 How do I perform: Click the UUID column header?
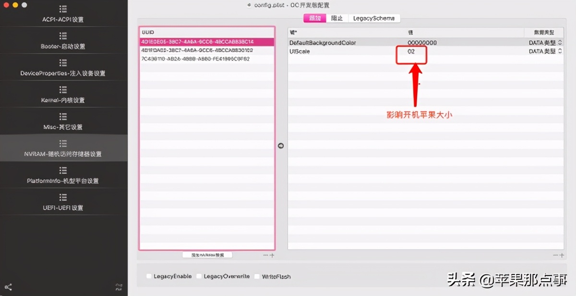(207, 32)
